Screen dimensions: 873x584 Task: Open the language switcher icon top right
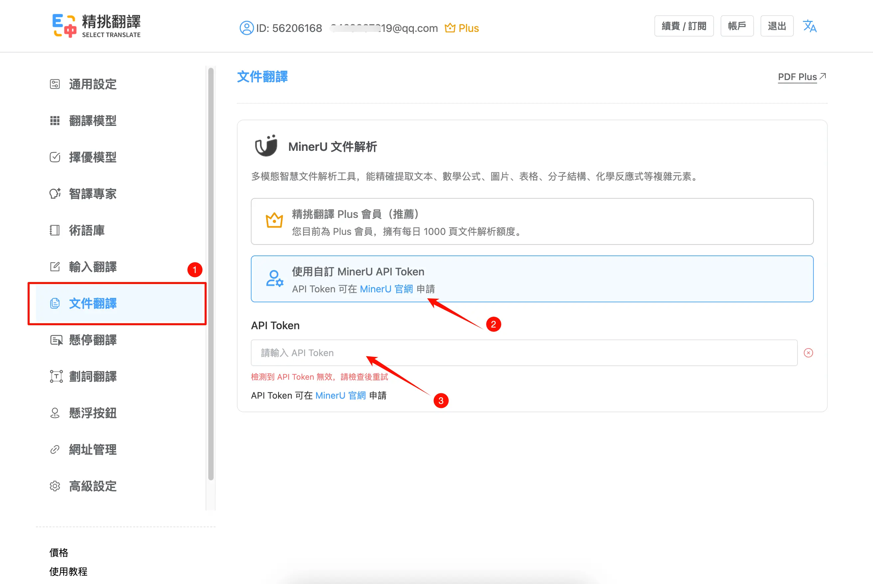point(809,26)
